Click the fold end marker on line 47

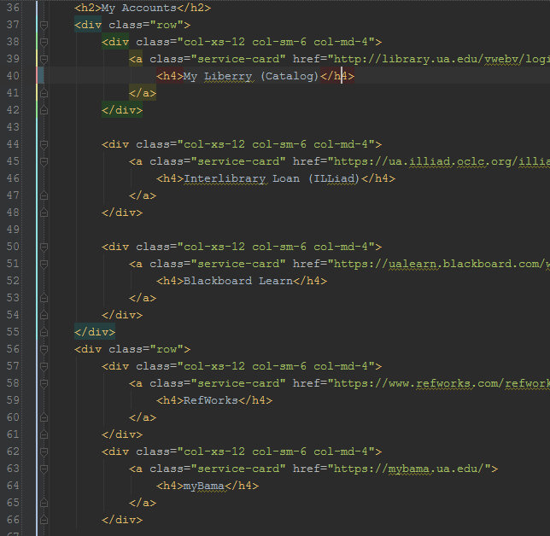[x=44, y=195]
